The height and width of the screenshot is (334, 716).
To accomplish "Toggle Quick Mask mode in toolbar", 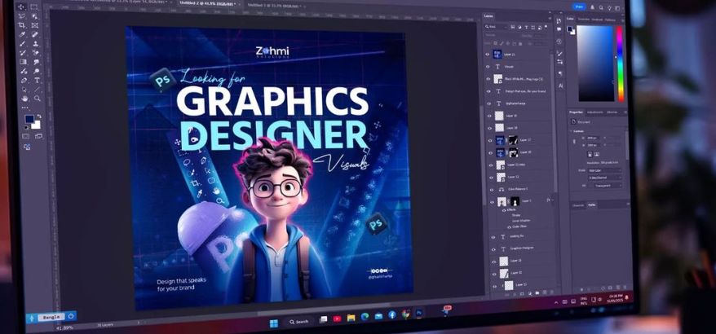I will coord(25,136).
